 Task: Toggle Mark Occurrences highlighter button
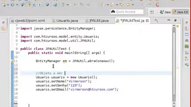coord(28,5)
